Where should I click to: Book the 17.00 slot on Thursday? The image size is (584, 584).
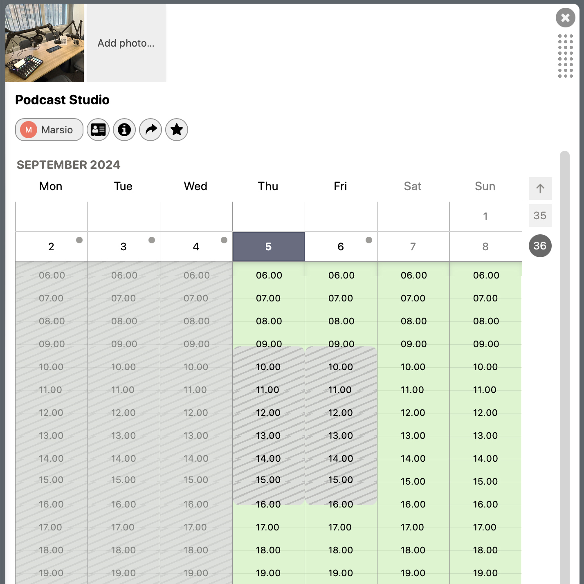click(268, 527)
